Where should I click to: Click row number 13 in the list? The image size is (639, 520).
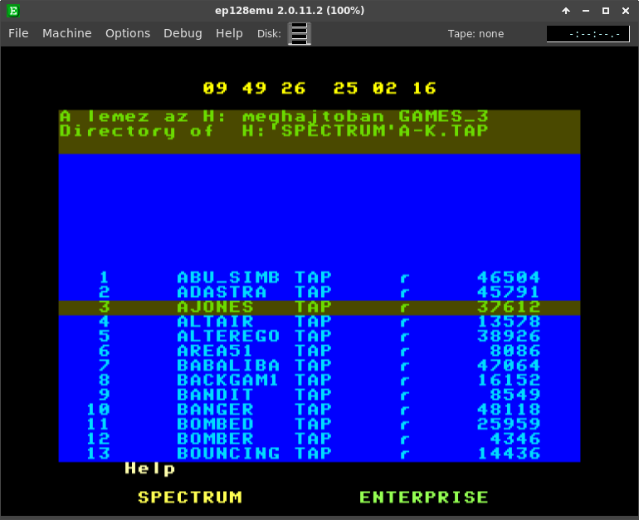click(x=98, y=454)
